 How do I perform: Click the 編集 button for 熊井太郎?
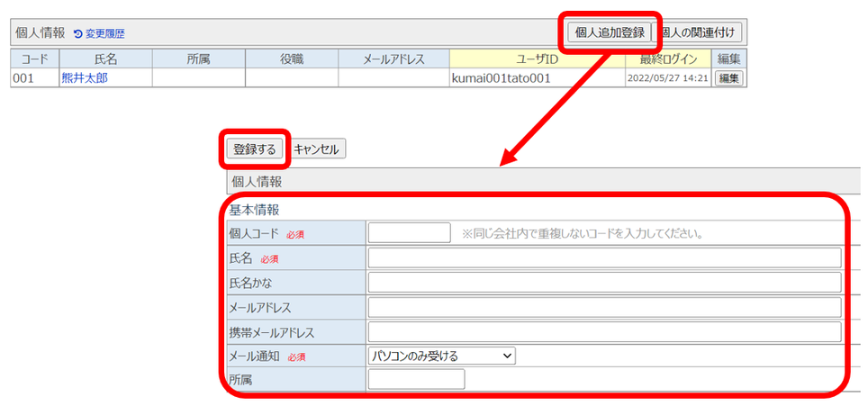(x=728, y=78)
